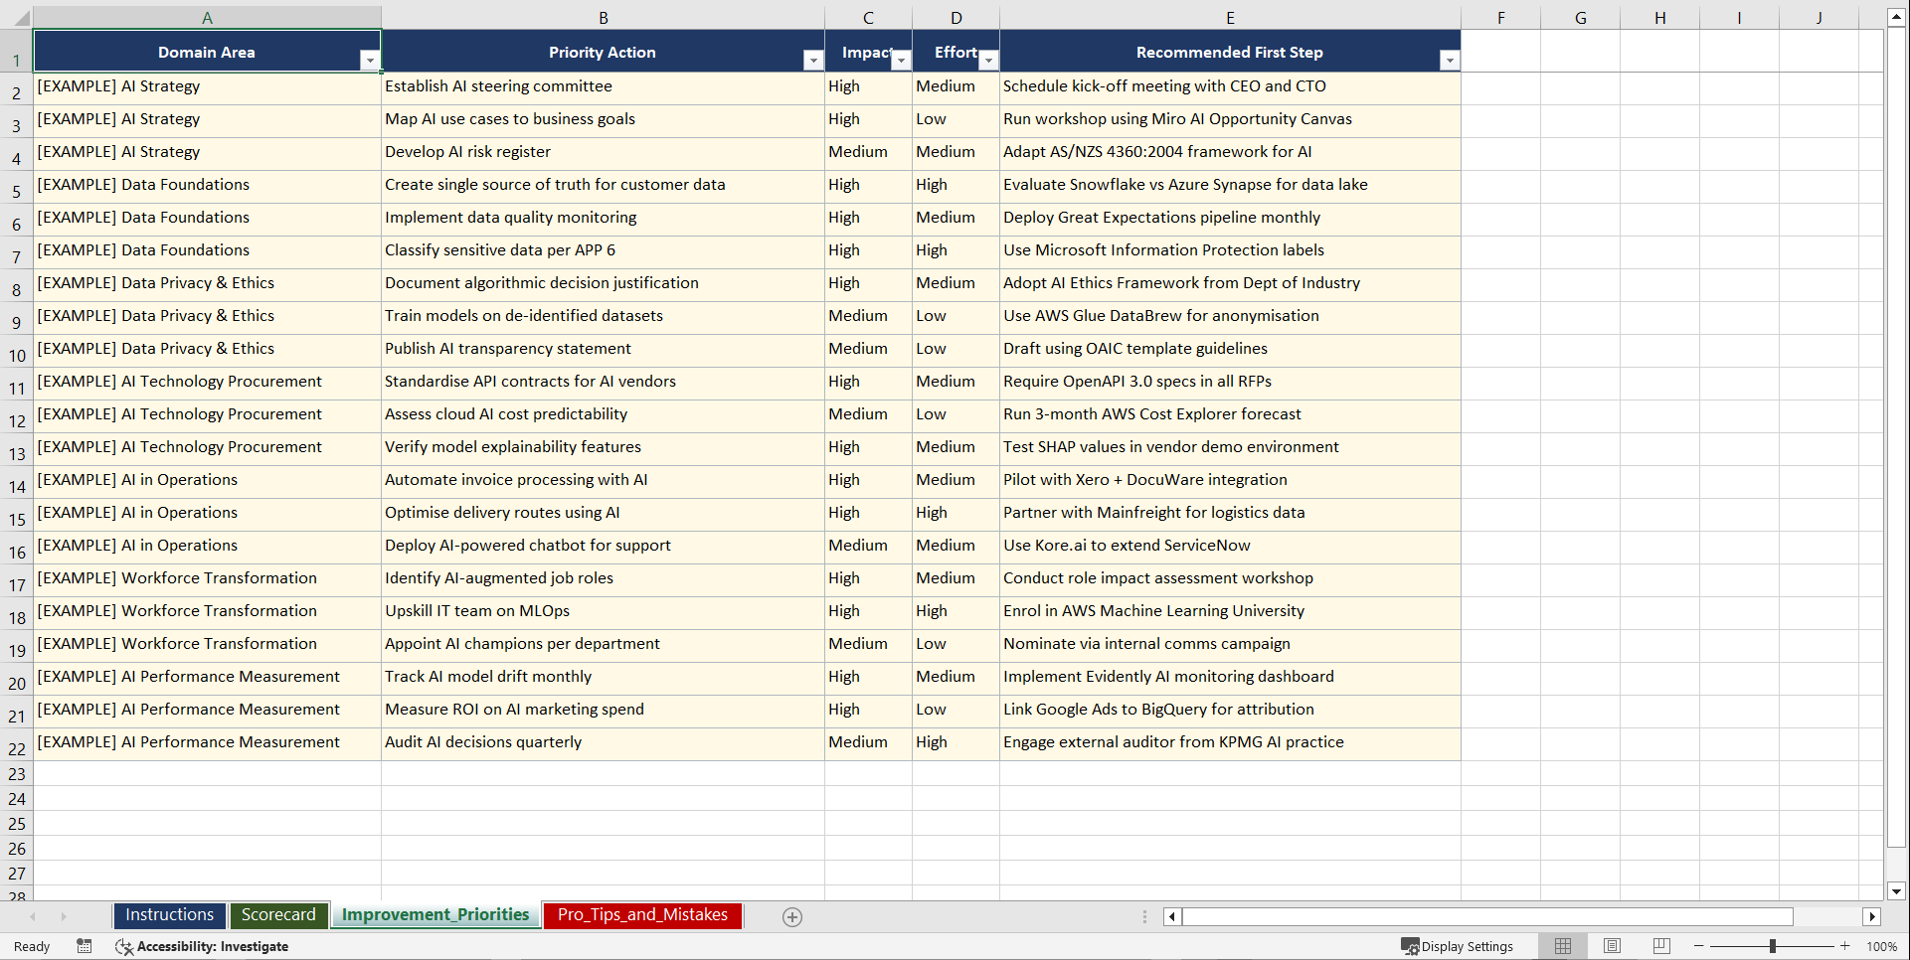Zoom out using the minus icon
Screen dimensions: 1910x960
(x=1699, y=946)
